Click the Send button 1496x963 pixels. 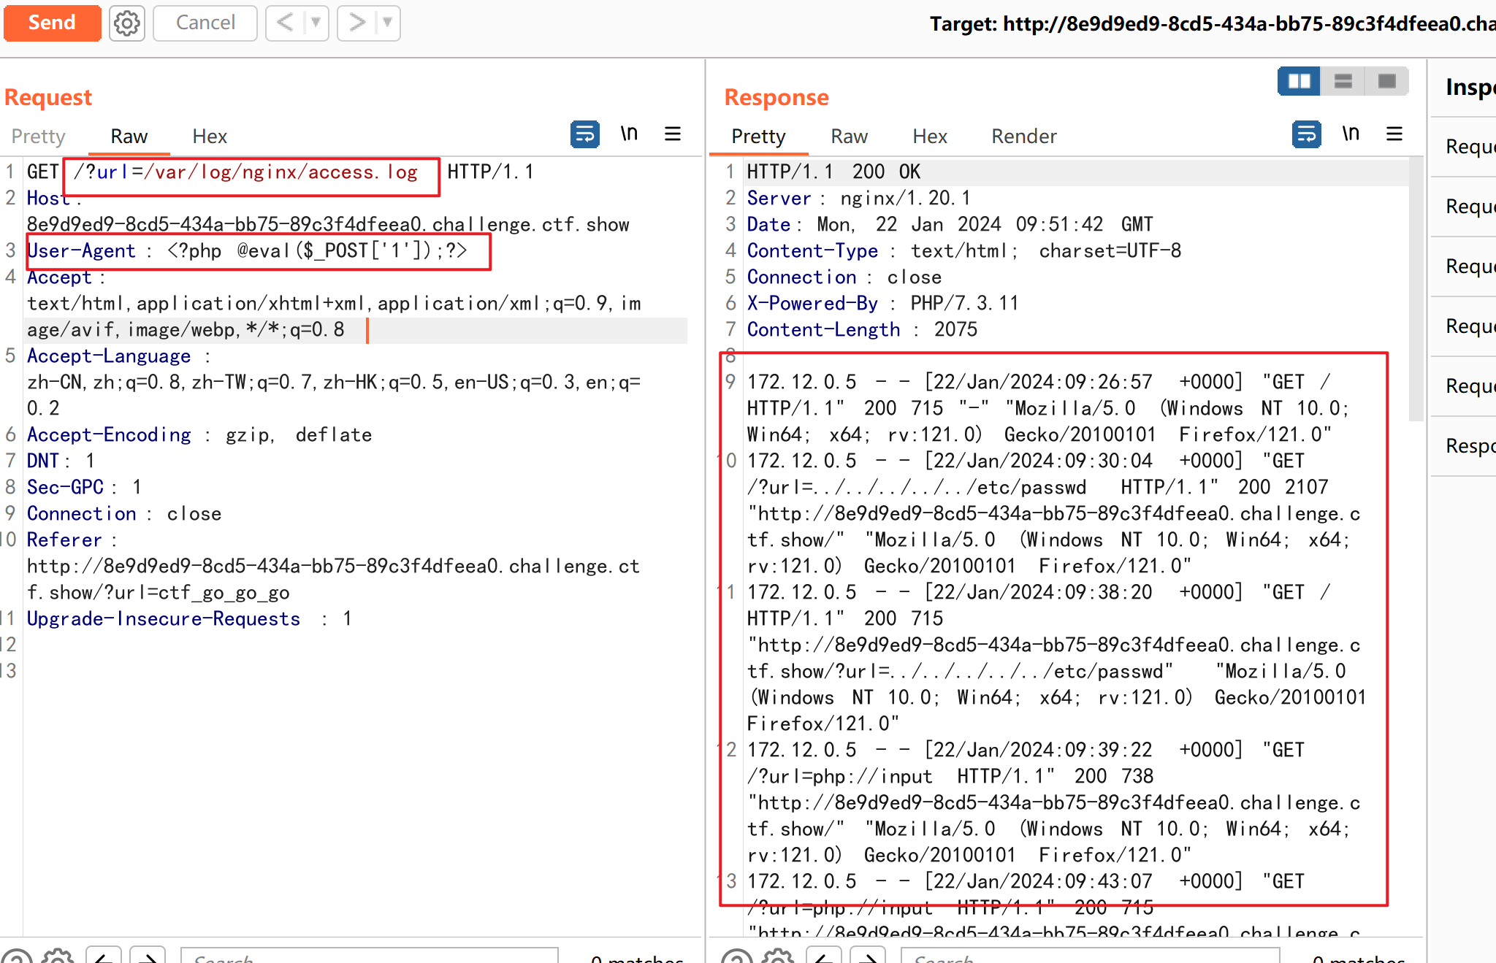52,23
